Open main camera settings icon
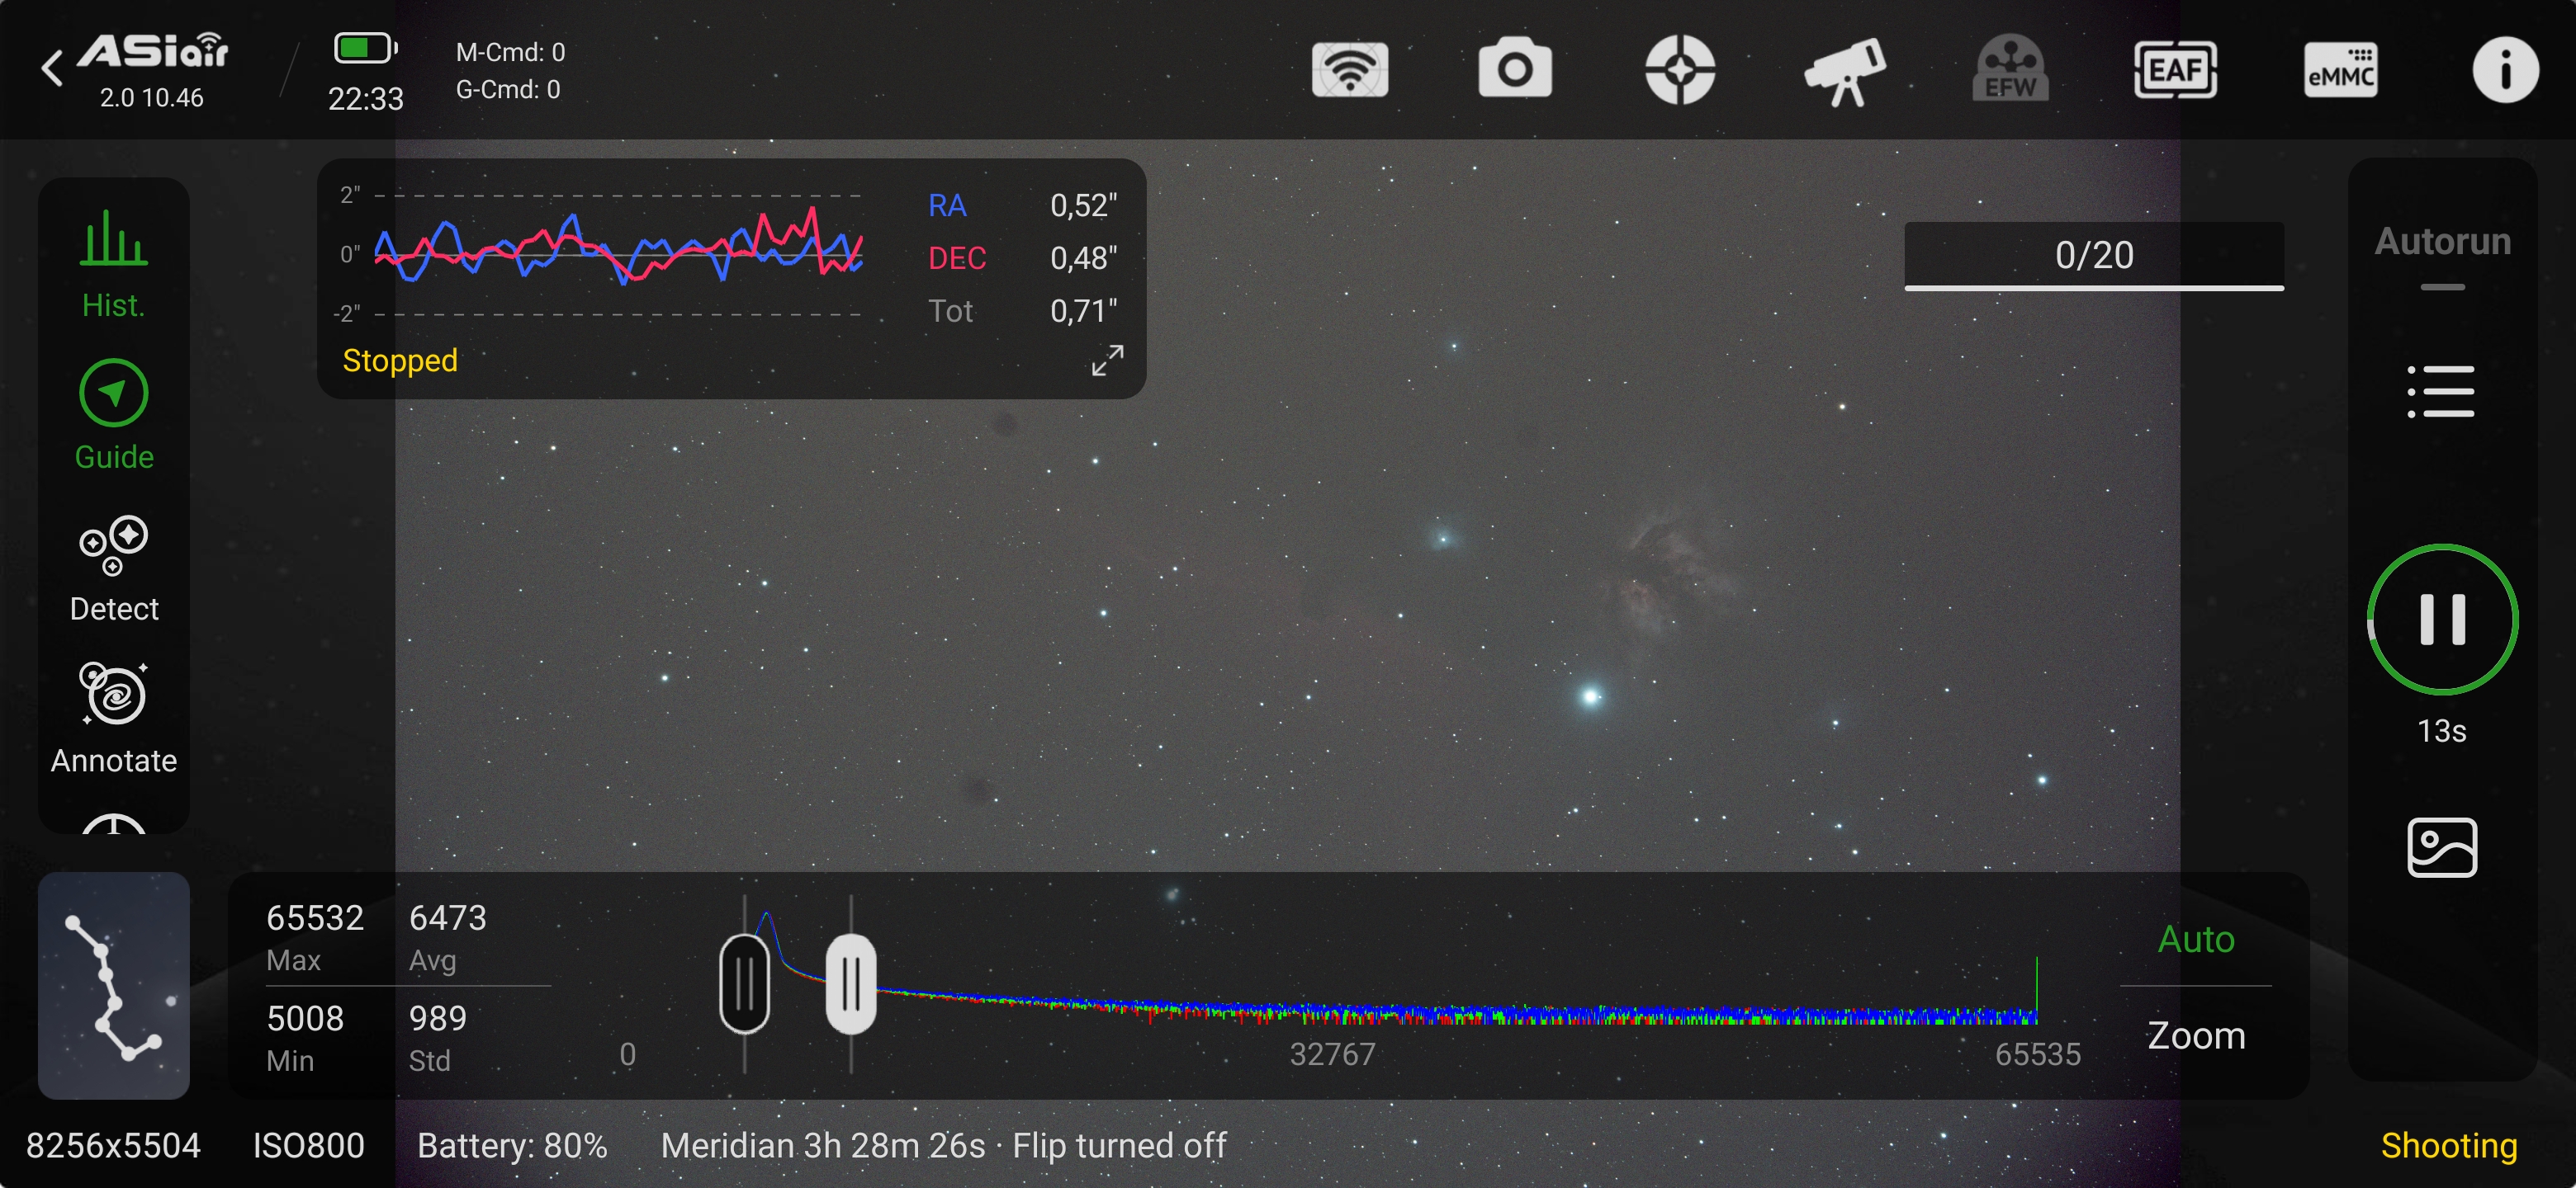Viewport: 2576px width, 1188px height. [x=1515, y=70]
